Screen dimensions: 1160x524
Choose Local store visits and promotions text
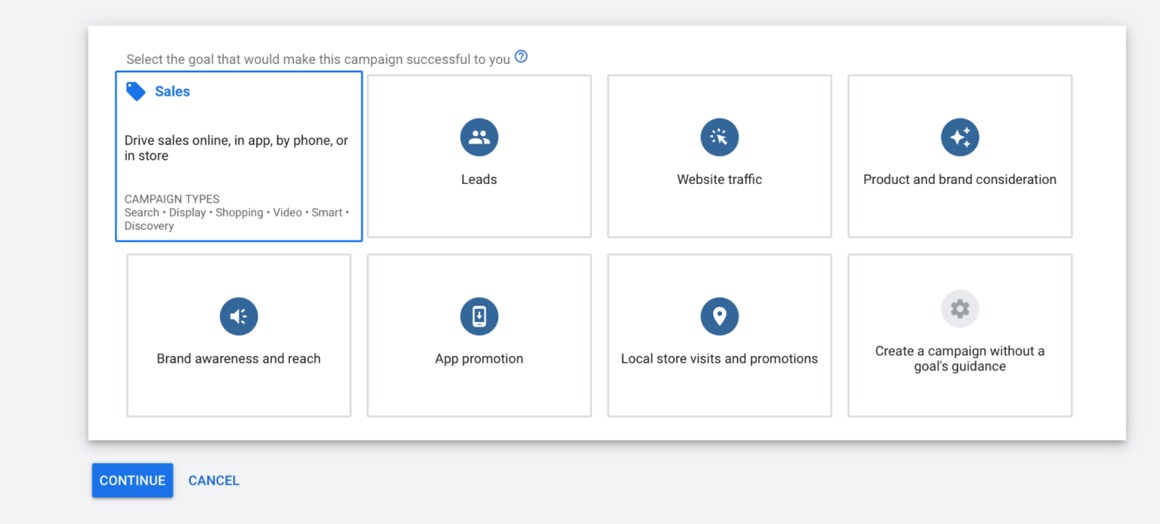click(719, 359)
